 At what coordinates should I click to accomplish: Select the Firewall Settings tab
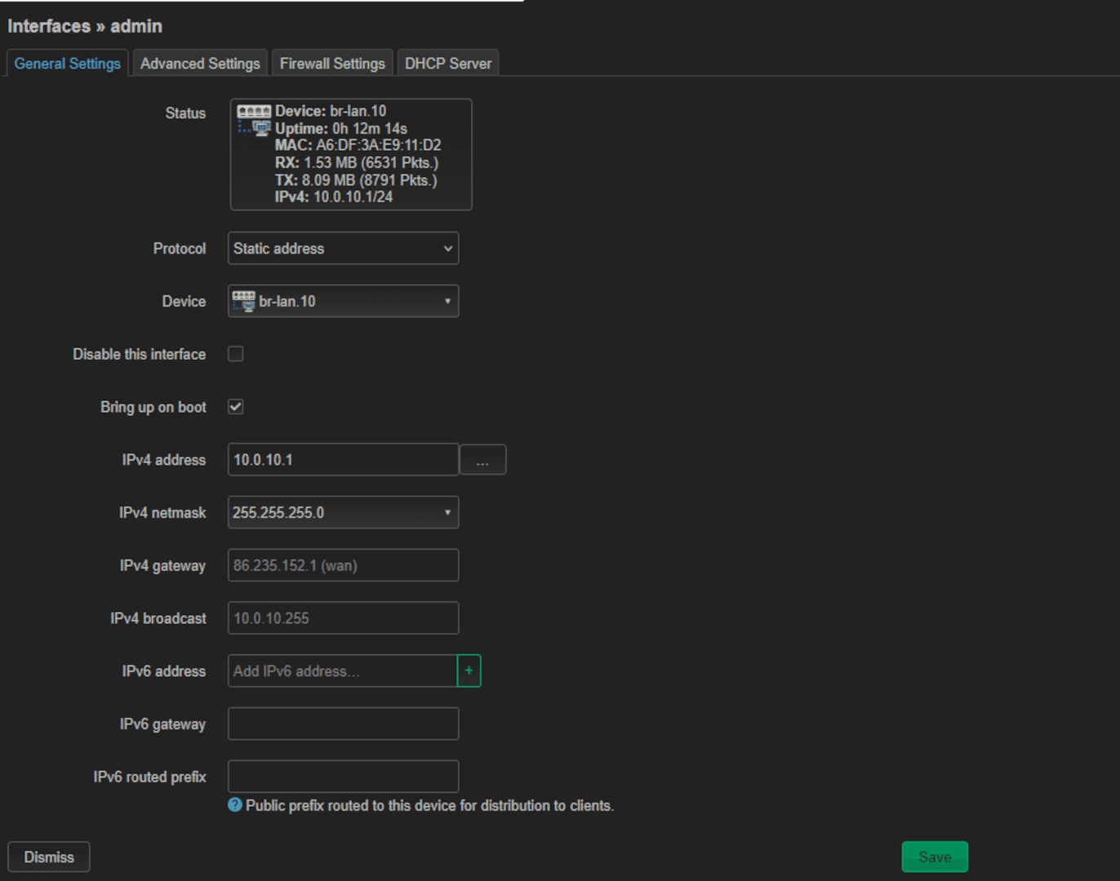pyautogui.click(x=332, y=62)
